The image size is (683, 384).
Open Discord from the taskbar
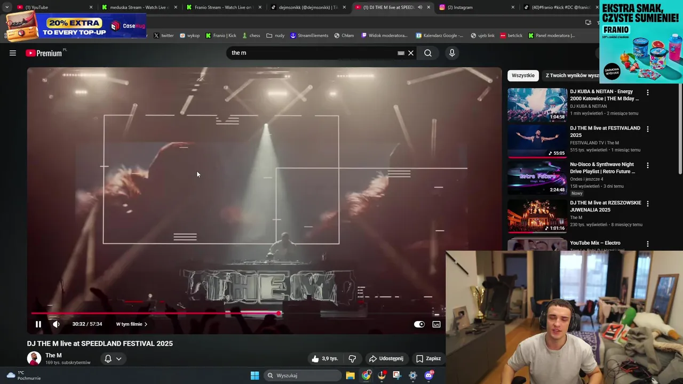coord(429,375)
